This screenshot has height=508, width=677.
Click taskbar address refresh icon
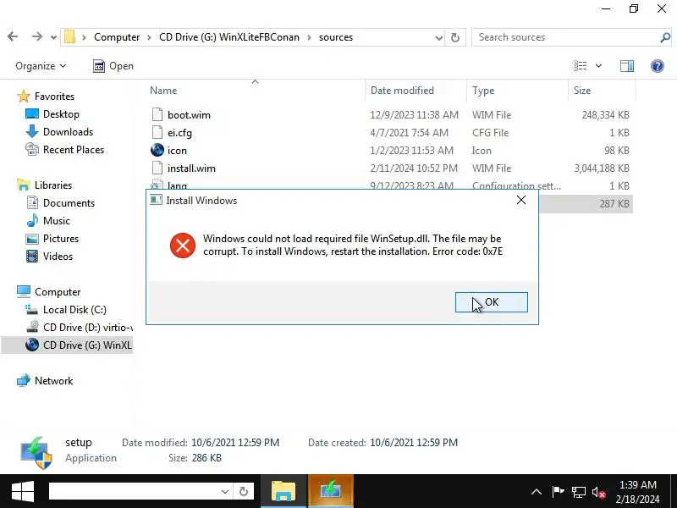coord(244,492)
